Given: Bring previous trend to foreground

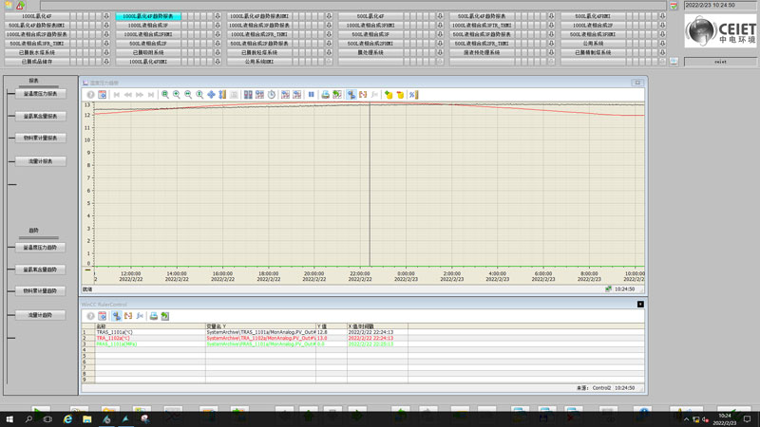Looking at the screenshot, I should coord(286,95).
